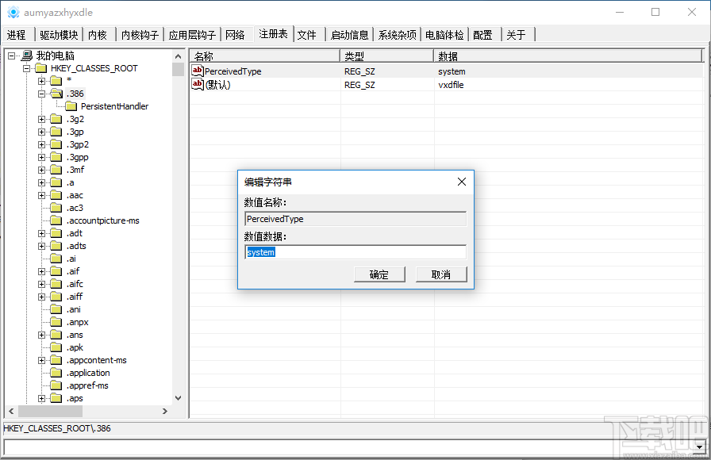This screenshot has height=460, width=711.
Task: Open the 内核钩子 tab
Action: (x=140, y=35)
